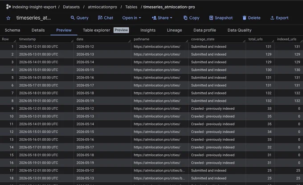Click the timestamp column resize handle
The height and width of the screenshot is (185, 303).
72,41
